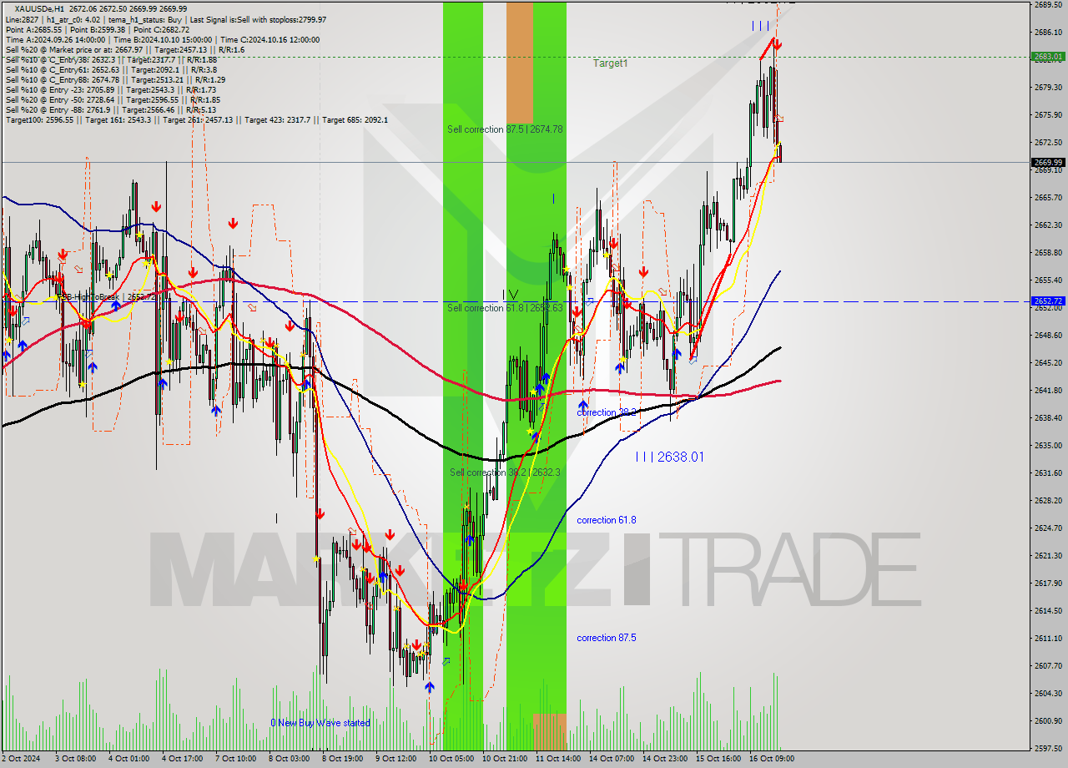Click 2648.60 on the price axis
This screenshot has width=1068, height=768.
[1048, 335]
